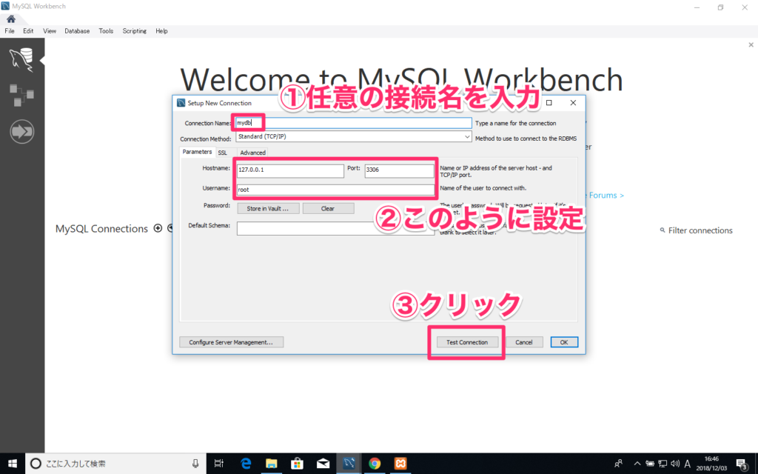The height and width of the screenshot is (474, 758).
Task: Expand hidden icons in the system tray
Action: point(637,463)
